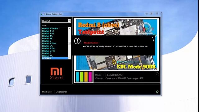Image resolution: width=199 pixels, height=112 pixels.
Task: Click the green color bar
Action: tap(82, 77)
